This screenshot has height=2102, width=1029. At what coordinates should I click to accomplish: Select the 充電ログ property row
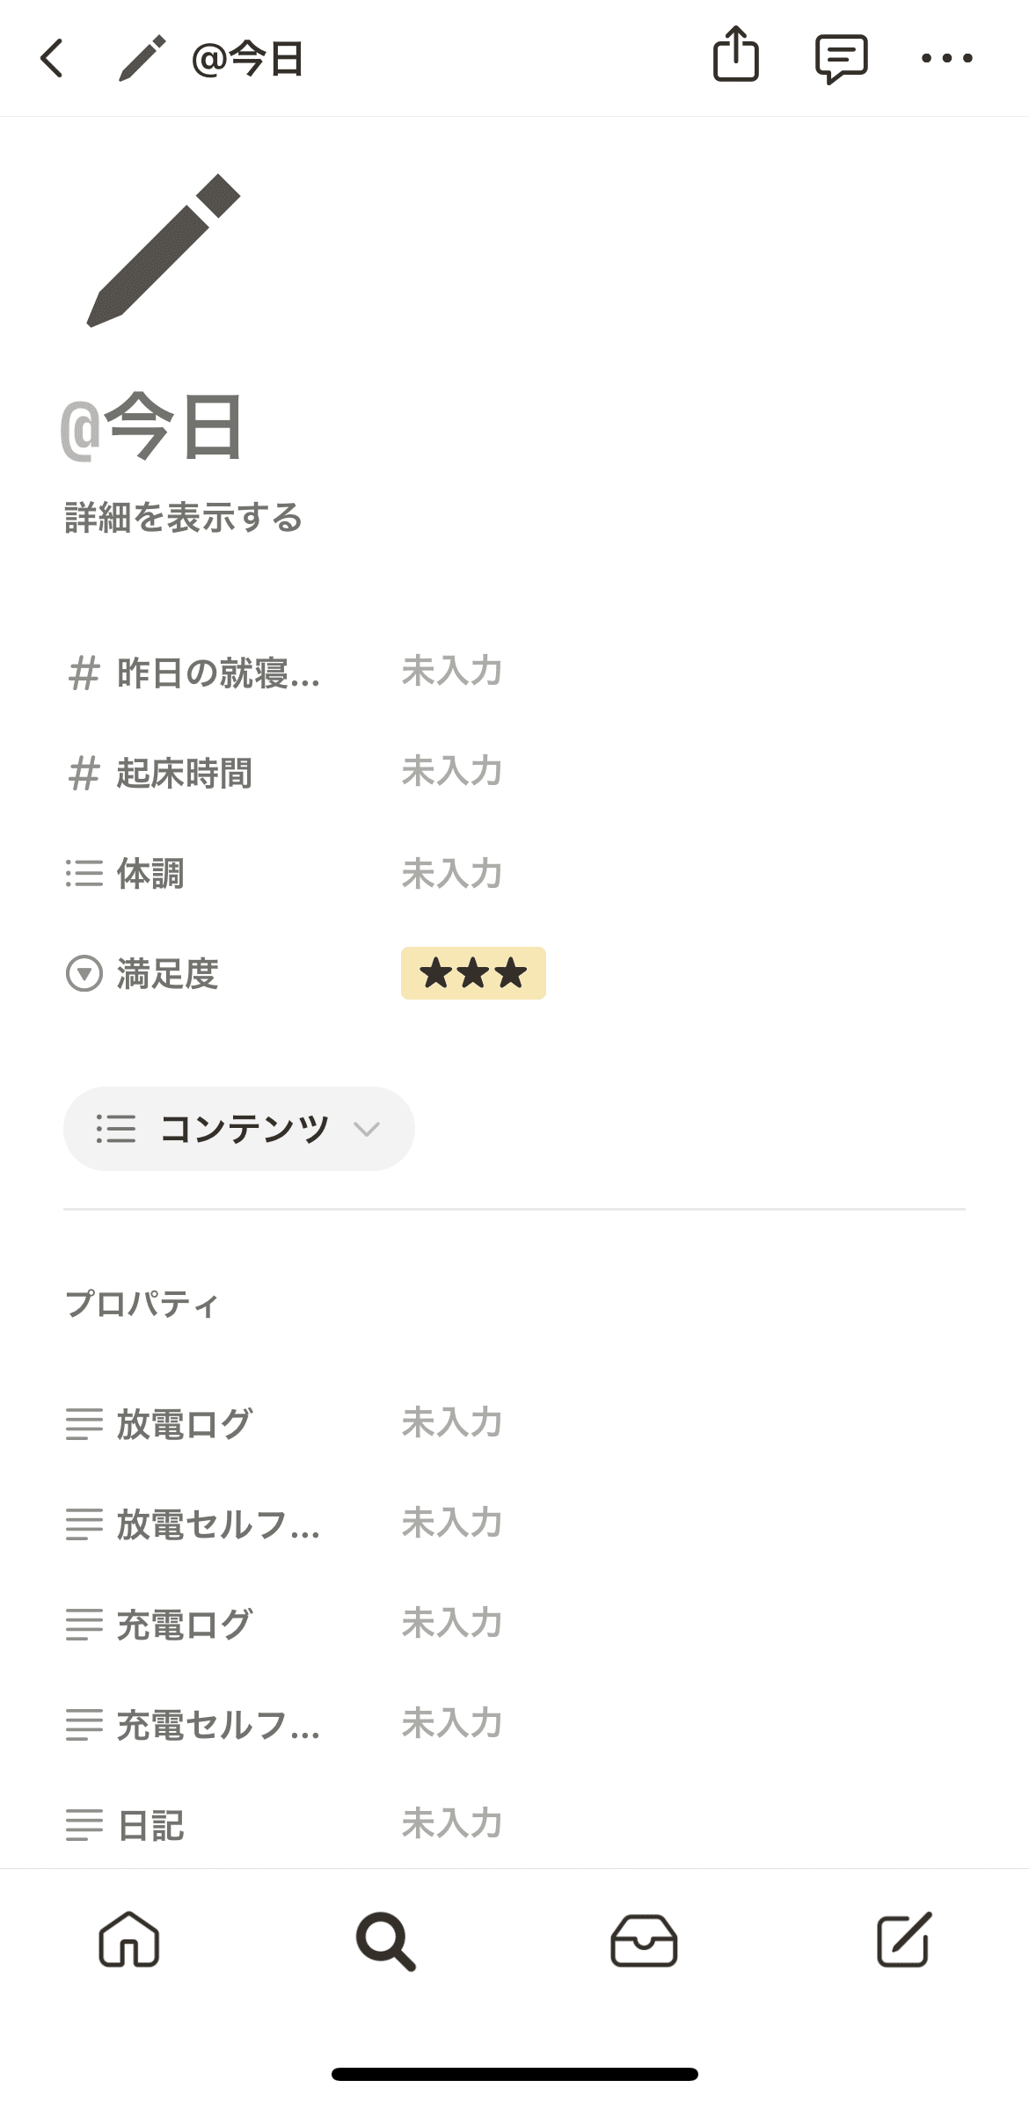click(185, 1624)
